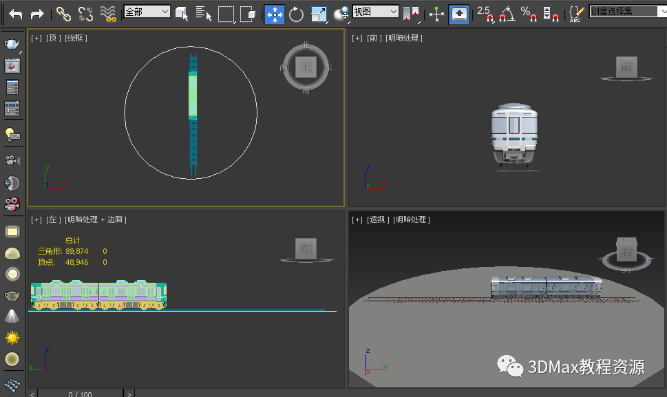This screenshot has width=667, height=397.
Task: Click the [+] button in perspective viewport
Action: click(357, 219)
